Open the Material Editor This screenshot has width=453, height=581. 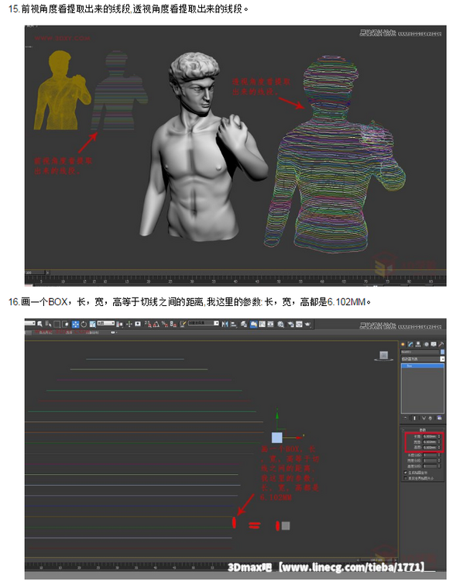(x=280, y=325)
